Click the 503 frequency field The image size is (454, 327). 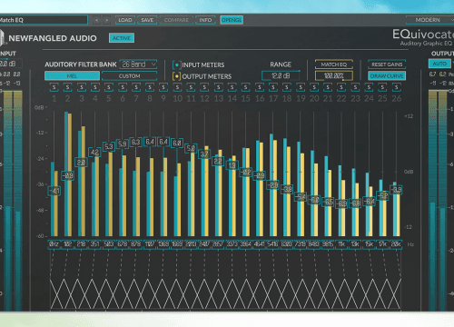pos(109,244)
